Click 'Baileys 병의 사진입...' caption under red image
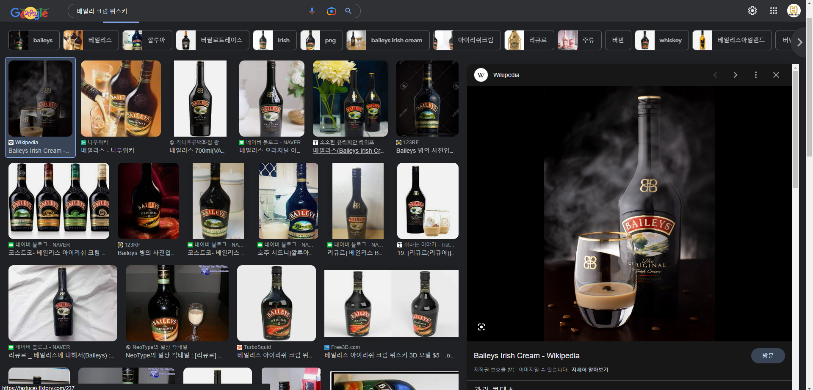The height and width of the screenshot is (390, 813). (146, 253)
